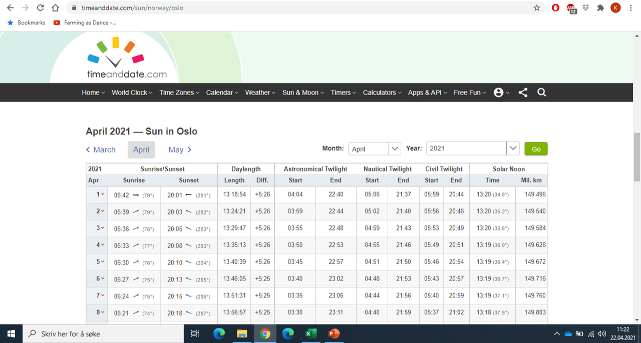
Task: Open PowerPoint from the taskbar
Action: (334, 333)
